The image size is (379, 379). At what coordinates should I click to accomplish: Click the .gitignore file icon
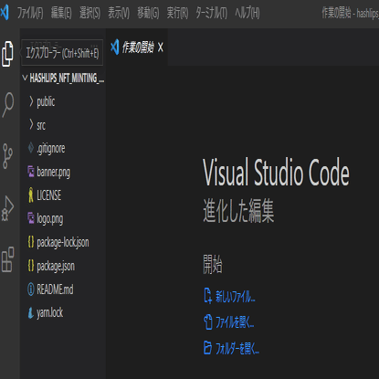[31, 148]
